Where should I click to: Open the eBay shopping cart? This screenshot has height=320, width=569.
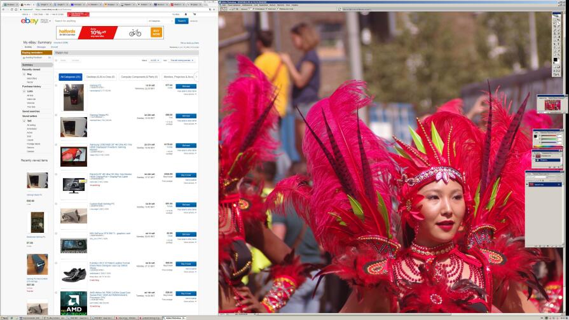(195, 14)
